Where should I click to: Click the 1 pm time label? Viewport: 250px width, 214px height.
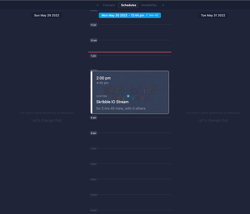pyautogui.click(x=93, y=56)
